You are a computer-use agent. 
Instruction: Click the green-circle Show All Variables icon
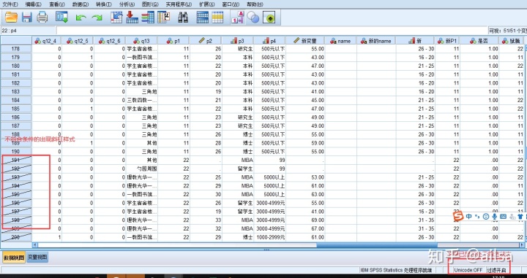point(269,17)
